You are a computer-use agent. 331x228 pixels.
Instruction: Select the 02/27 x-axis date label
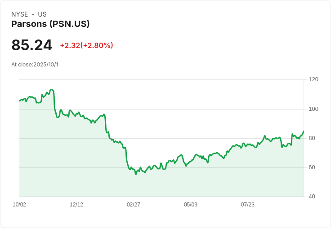134,204
